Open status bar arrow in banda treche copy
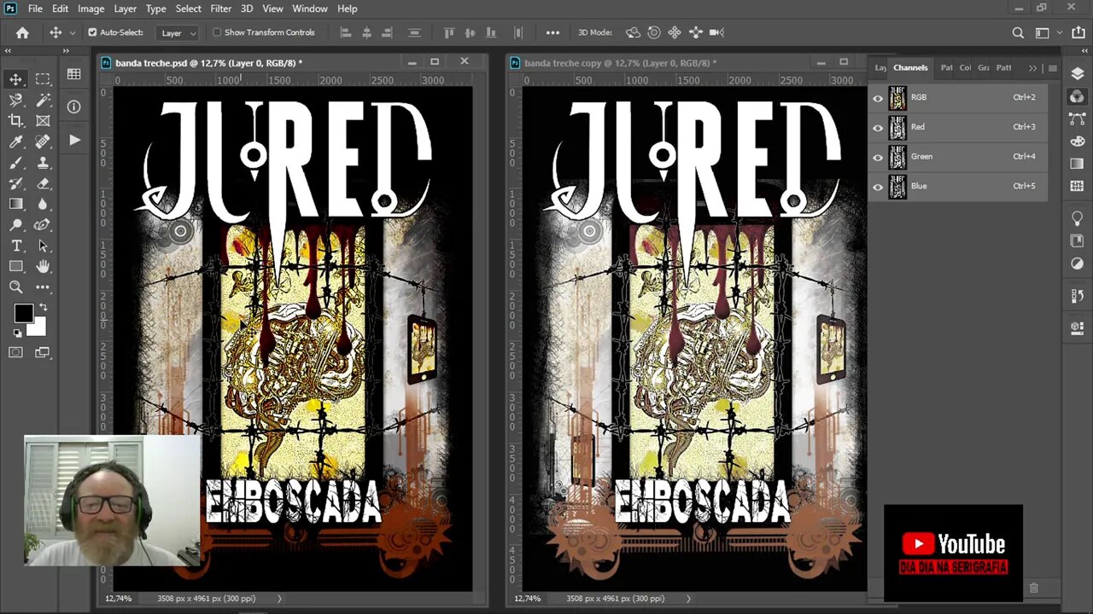This screenshot has height=614, width=1093. [687, 599]
